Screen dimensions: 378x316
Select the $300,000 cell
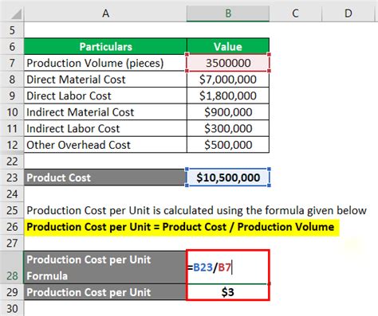click(x=228, y=129)
